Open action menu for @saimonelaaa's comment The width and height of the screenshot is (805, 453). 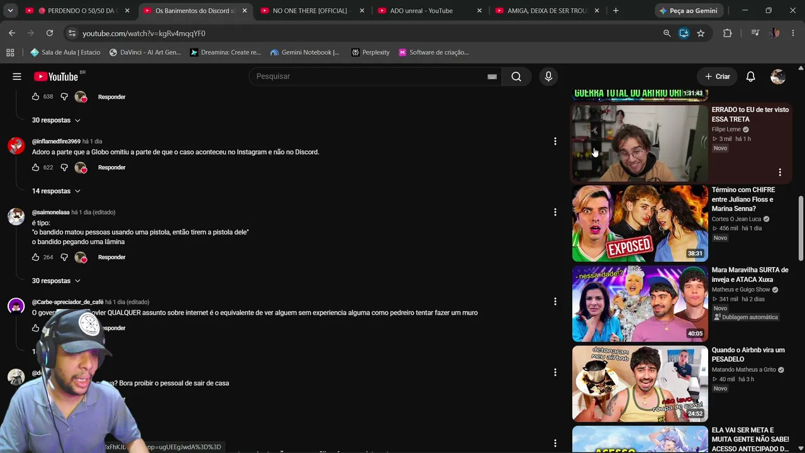pyautogui.click(x=555, y=213)
